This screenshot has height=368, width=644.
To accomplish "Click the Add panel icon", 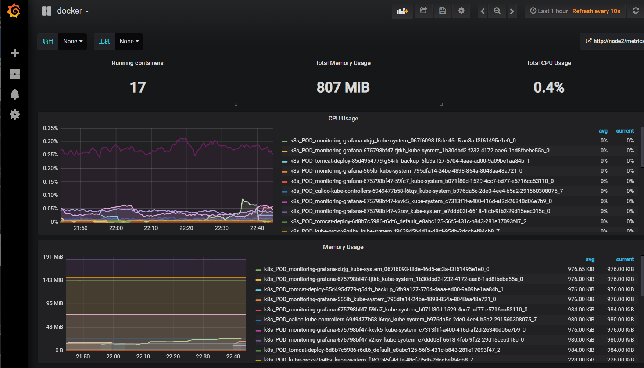I will tap(402, 11).
